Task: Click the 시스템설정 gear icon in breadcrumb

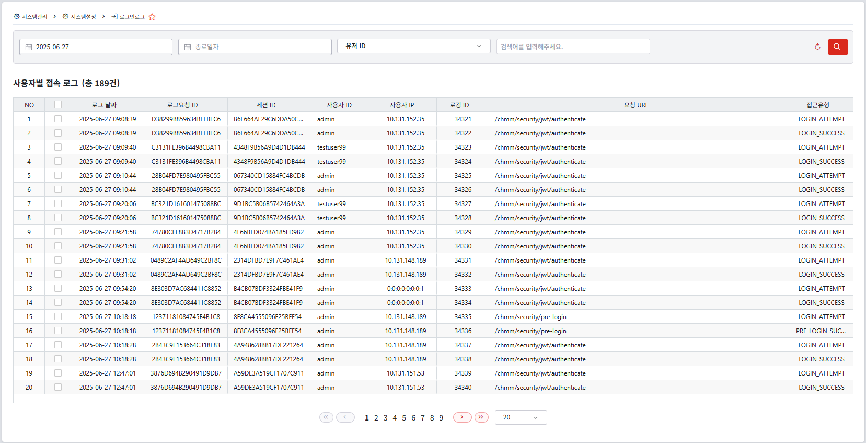Action: 65,17
